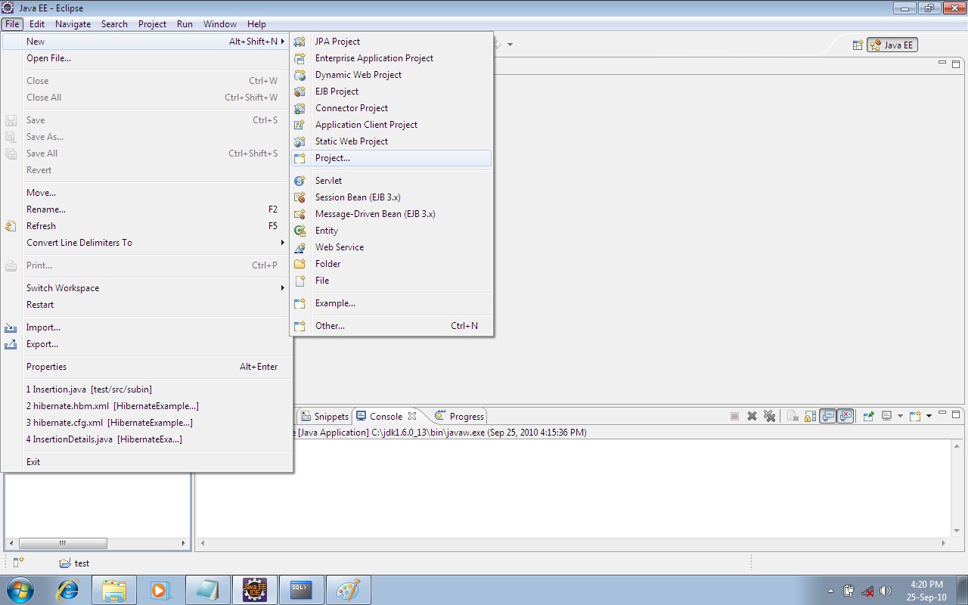968x605 pixels.
Task: Open the Display Selected Console dropdown arrow
Action: [900, 415]
